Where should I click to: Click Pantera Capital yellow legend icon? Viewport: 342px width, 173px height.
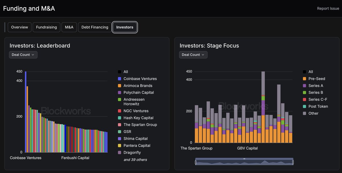[120, 146]
